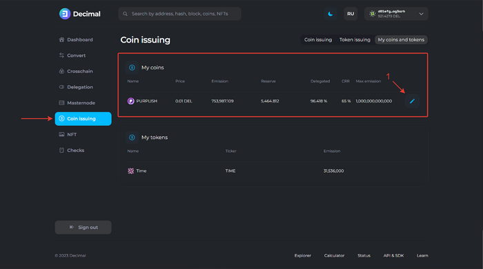Viewport: 483px width, 269px height.
Task: Click CRR value 65 %
Action: [x=346, y=101]
